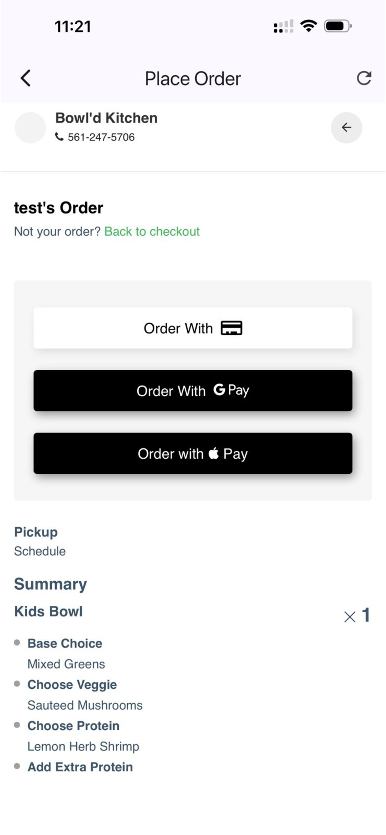This screenshot has height=835, width=386.
Task: Open Pickup Schedule details
Action: tap(39, 551)
